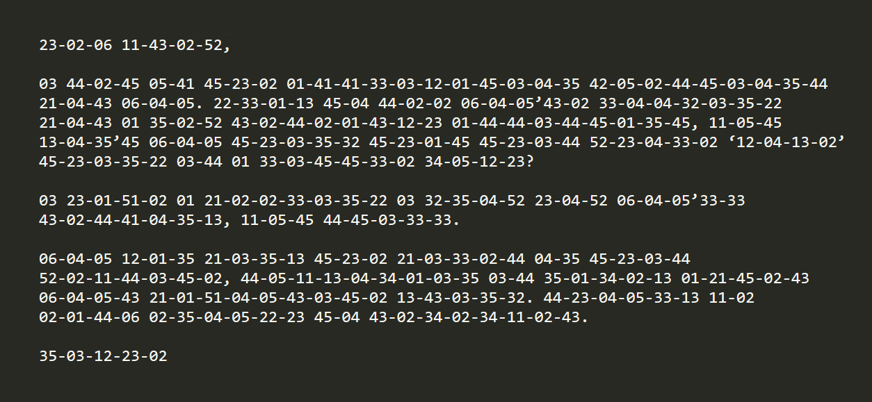Place cursor on 43-02-44-02-01-43-12-23
Screen dimensions: 872x402
point(337,124)
